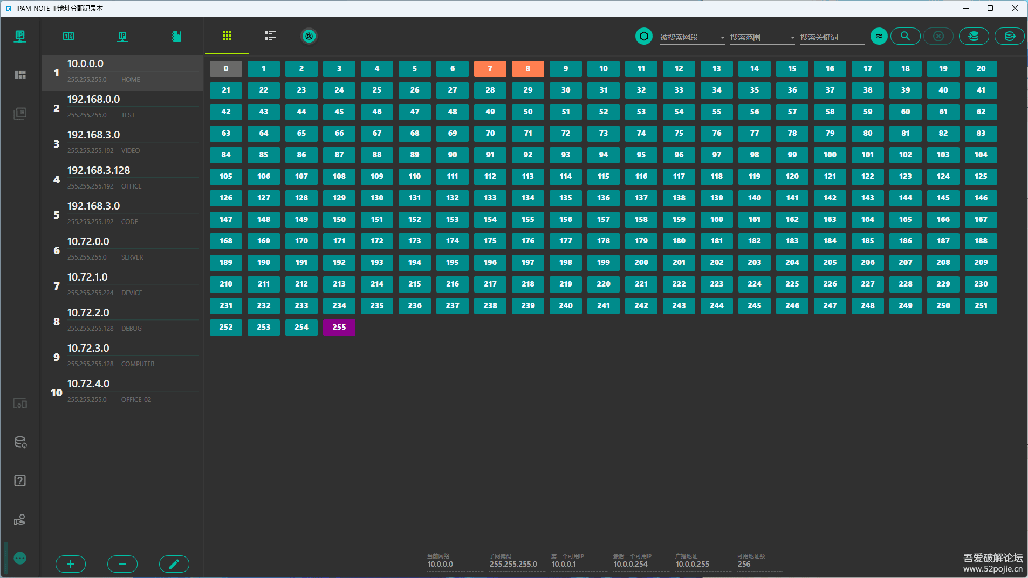Click the database export icon button

[x=1009, y=36]
